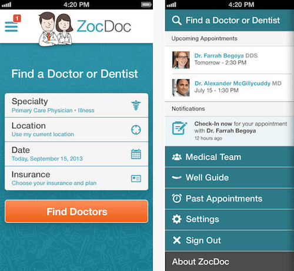Open the Well Guide menu item
The image size is (294, 271).
point(229,178)
